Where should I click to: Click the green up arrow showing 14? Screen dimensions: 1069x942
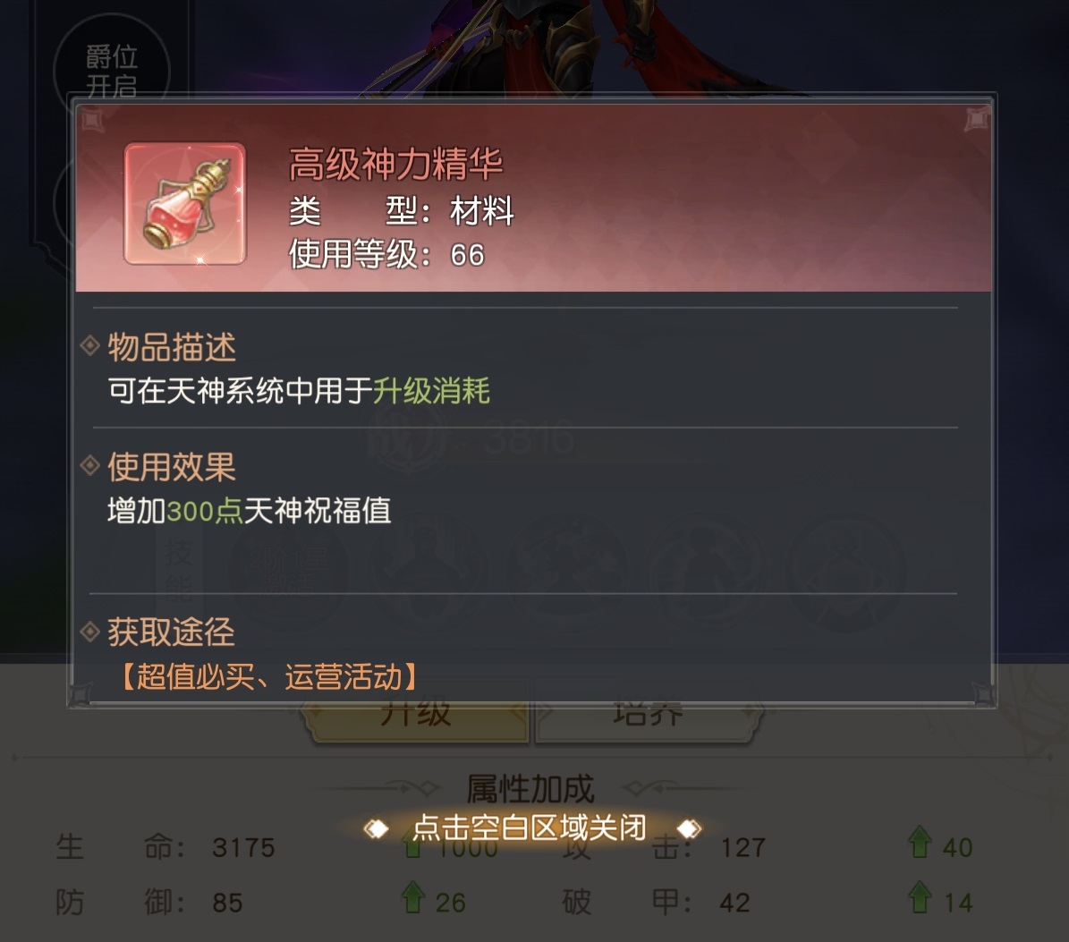point(920,897)
